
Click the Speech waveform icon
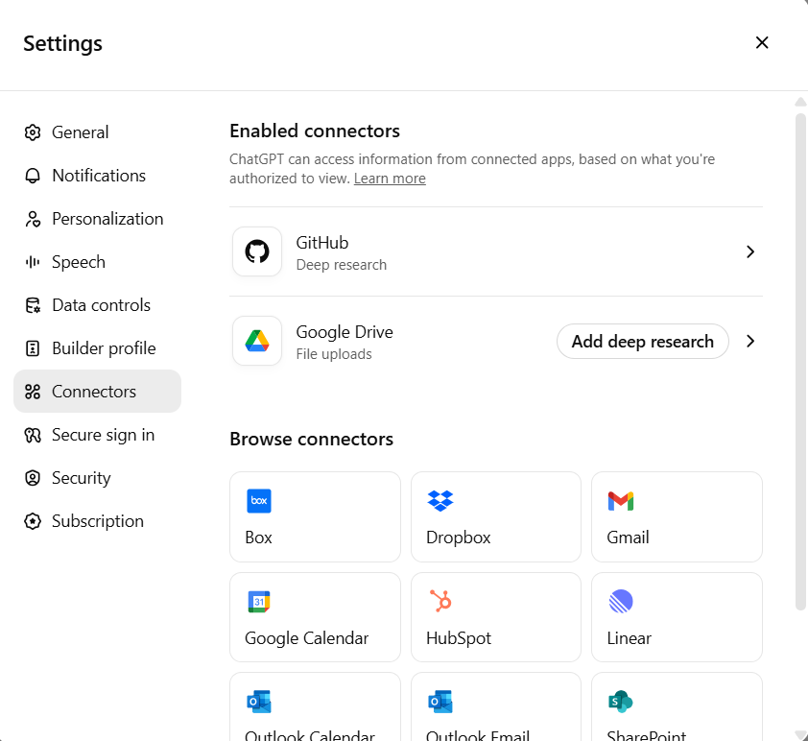click(33, 262)
